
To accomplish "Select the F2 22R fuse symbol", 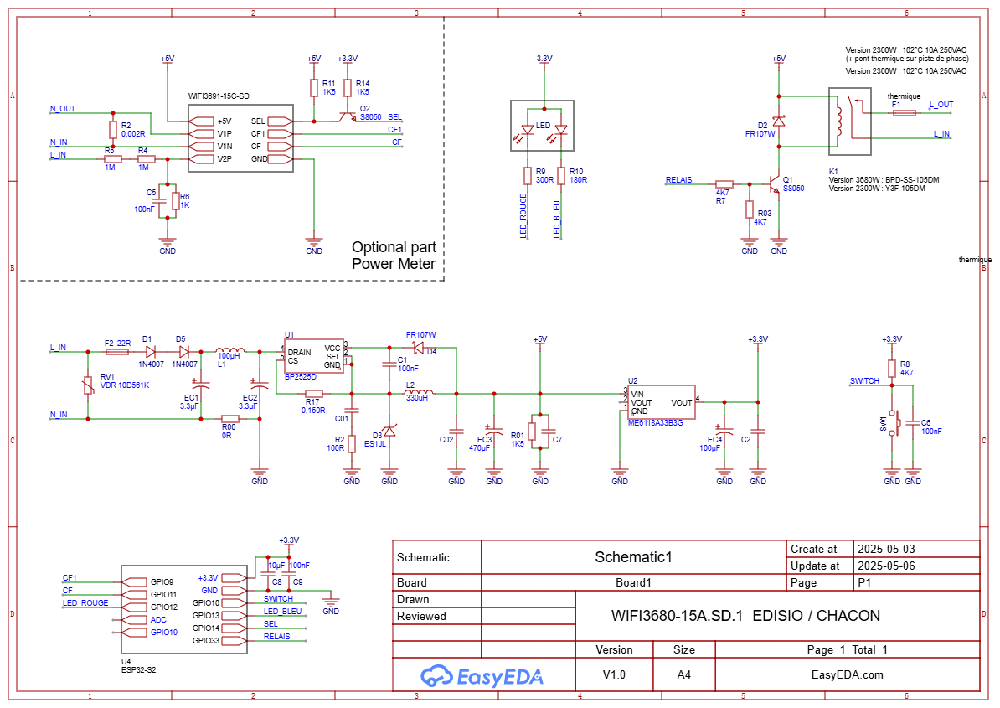I will coord(116,351).
